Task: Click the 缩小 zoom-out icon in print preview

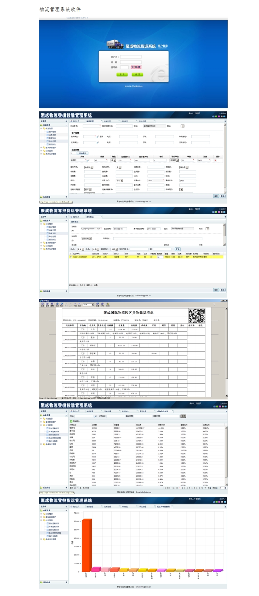Action: point(61,305)
